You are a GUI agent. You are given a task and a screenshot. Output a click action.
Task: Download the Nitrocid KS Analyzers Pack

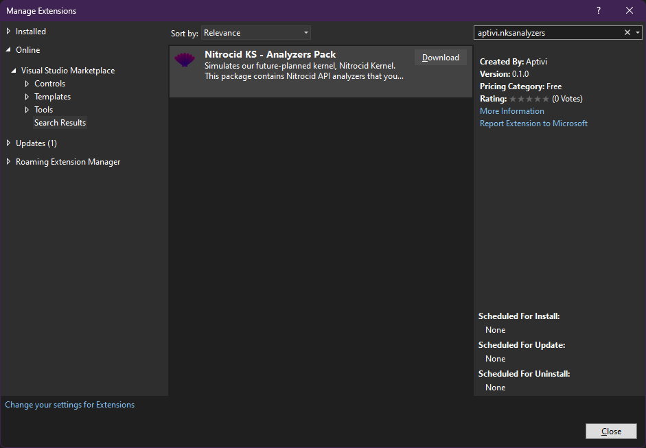[440, 58]
